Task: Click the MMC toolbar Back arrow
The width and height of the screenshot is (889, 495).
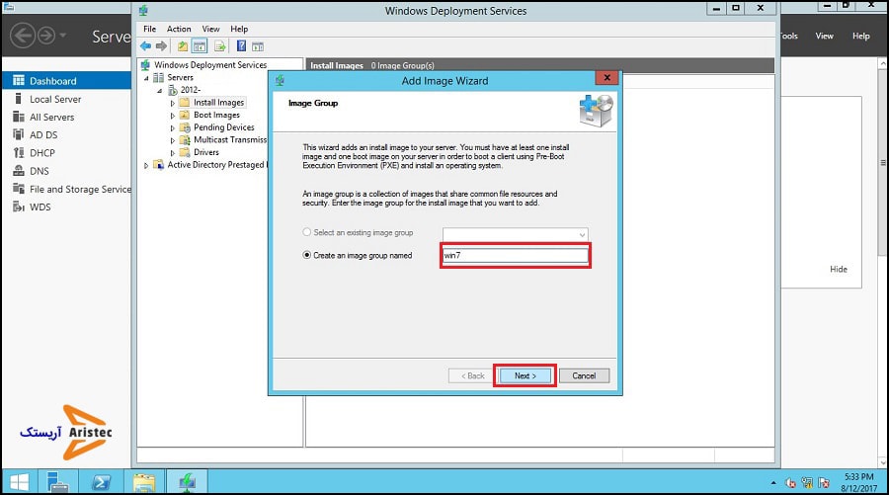Action: [145, 46]
